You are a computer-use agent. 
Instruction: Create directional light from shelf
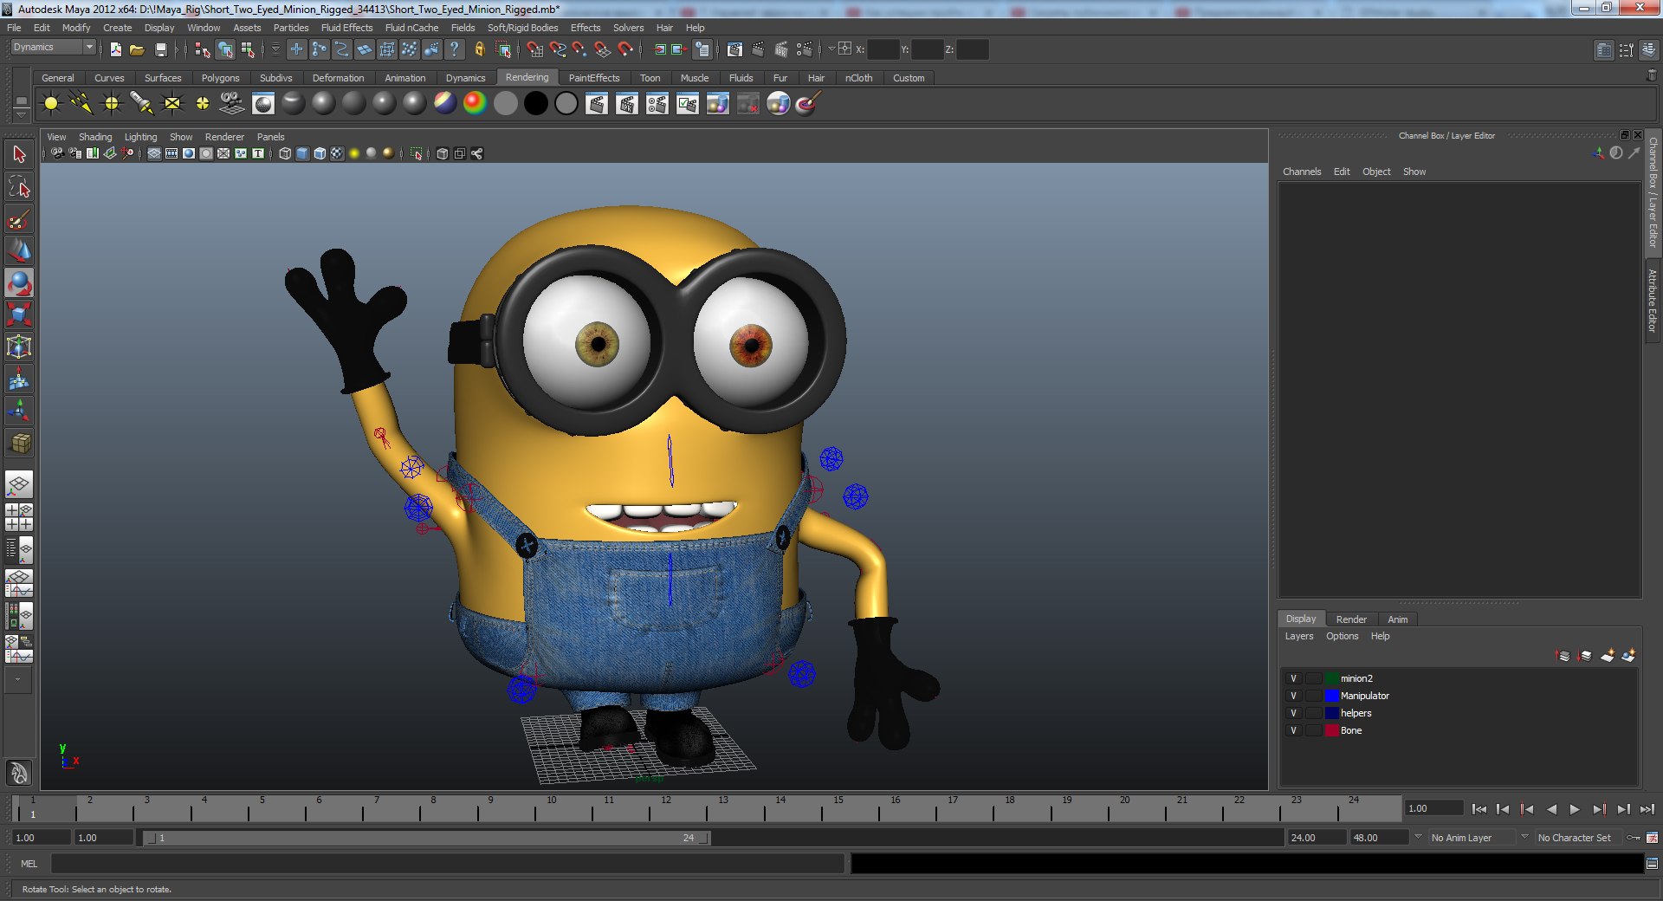pos(81,104)
